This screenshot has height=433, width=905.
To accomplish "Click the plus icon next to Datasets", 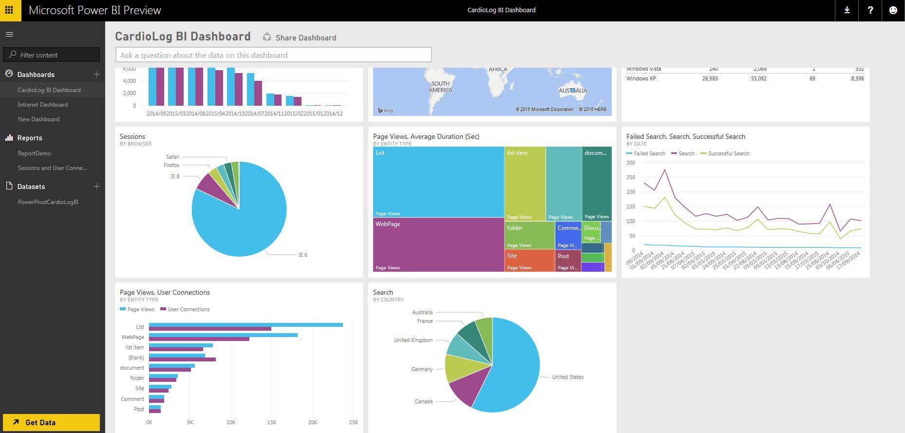I will pos(96,187).
